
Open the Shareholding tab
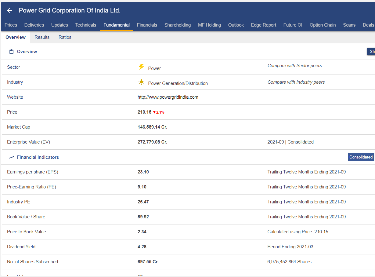(178, 25)
